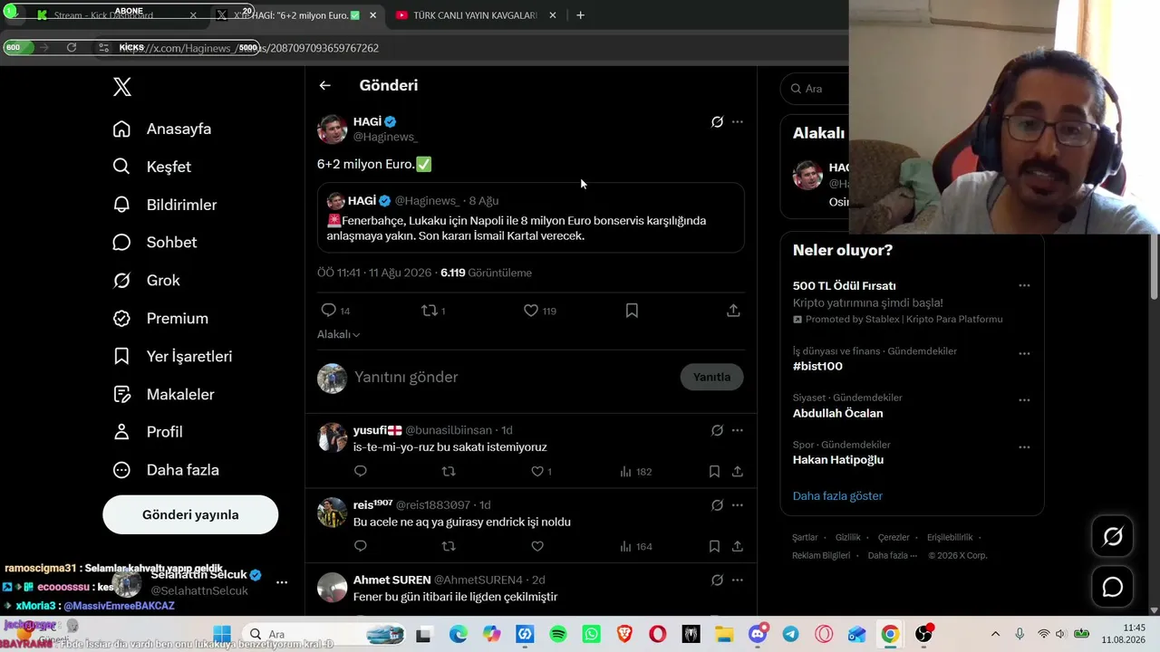The image size is (1160, 652).
Task: Open the Windows Start menu
Action: [222, 634]
